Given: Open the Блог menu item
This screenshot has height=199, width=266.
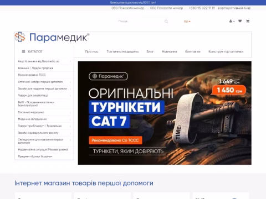Looking at the screenshot, I should coord(150,51).
